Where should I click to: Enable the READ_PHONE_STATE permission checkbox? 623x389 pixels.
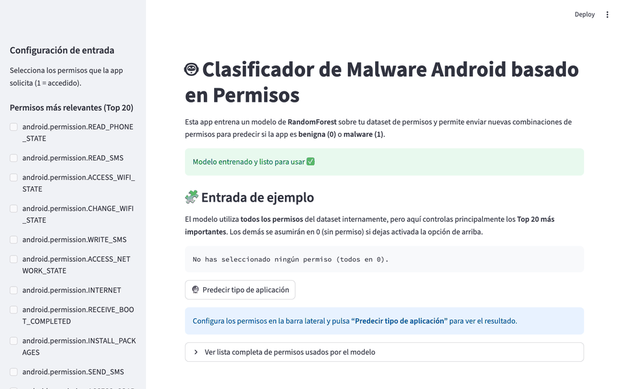pos(14,127)
